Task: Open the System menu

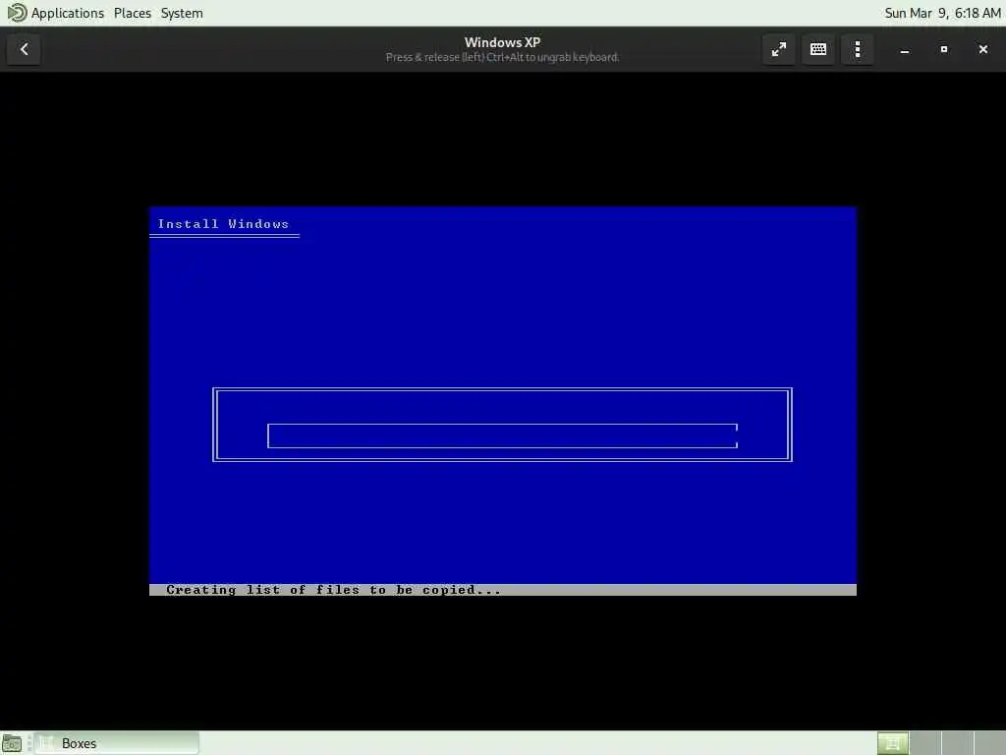Action: tap(182, 13)
